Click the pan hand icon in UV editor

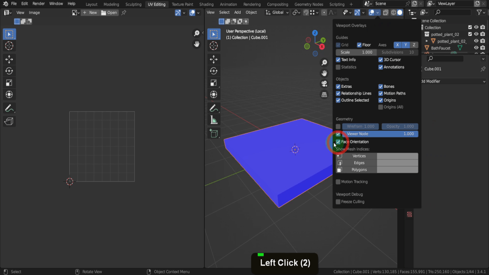pos(196,44)
